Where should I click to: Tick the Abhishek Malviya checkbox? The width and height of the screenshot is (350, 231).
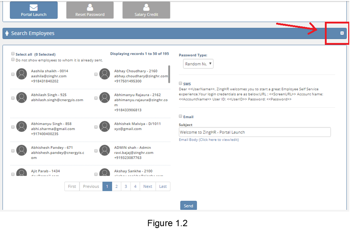click(x=96, y=127)
